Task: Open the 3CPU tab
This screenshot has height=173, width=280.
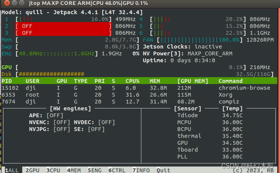Action: click(53, 170)
